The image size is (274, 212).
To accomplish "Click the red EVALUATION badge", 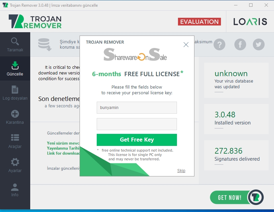I will pos(199,22).
